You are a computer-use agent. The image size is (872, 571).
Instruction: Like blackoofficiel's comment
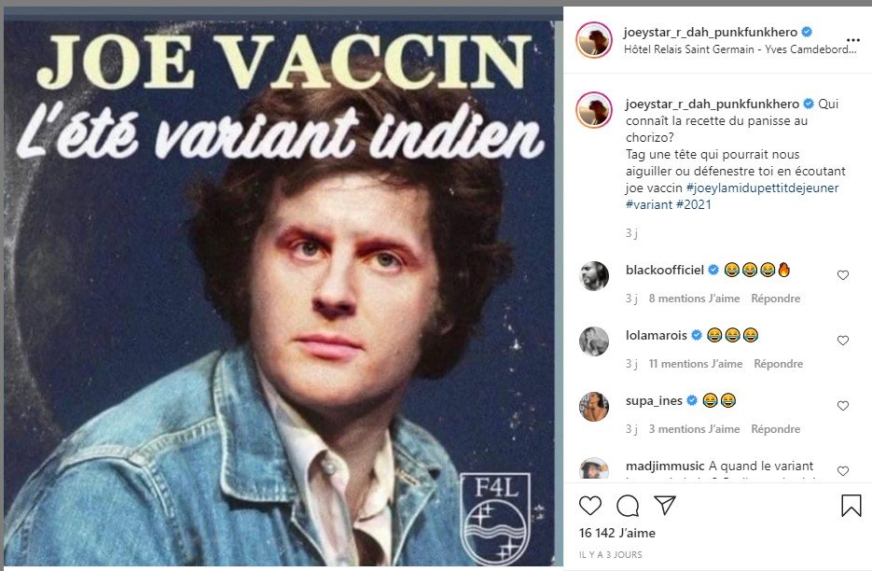pos(843,275)
